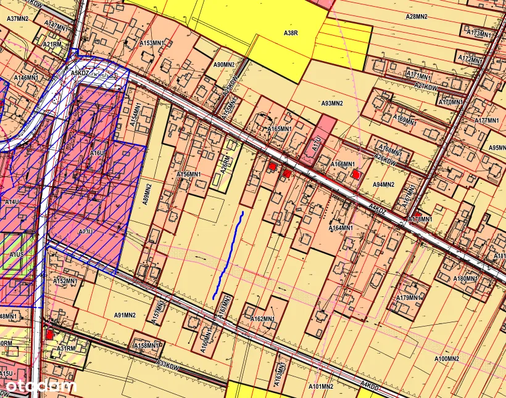506x398 pixels.
Task: Click the A164MN1 zone label
Action: [340, 228]
